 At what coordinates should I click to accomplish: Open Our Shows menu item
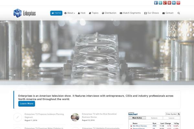click(x=151, y=13)
